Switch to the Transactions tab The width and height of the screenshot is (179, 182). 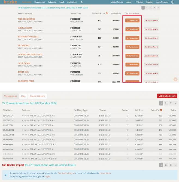pos(10,96)
